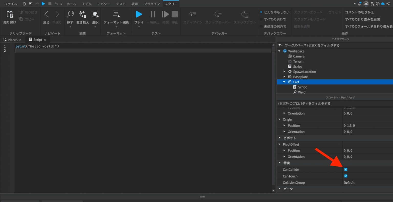393x202 pixels.
Task: Switch to the ホーム ribbon tab
Action: tap(71, 4)
